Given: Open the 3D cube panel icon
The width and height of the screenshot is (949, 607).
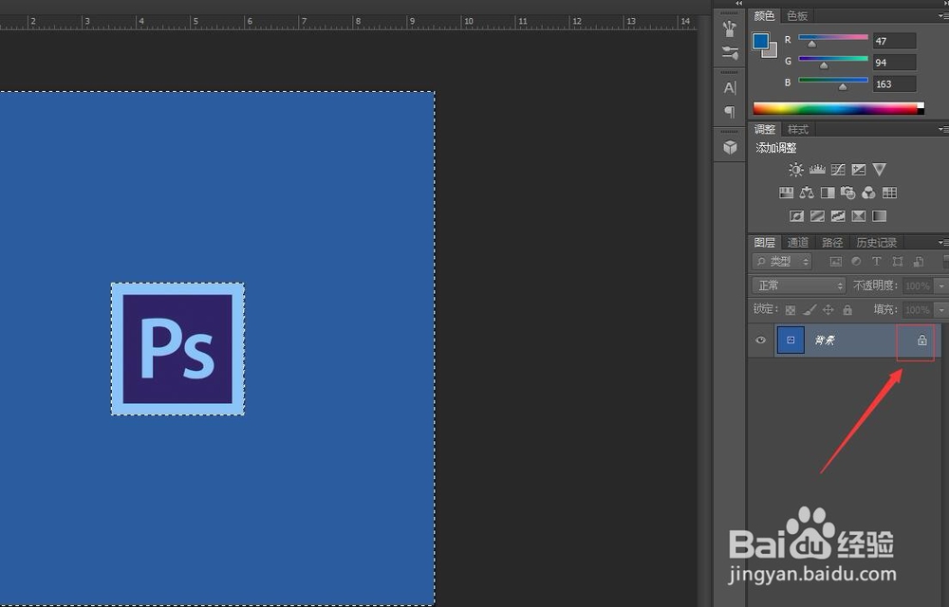Looking at the screenshot, I should [x=730, y=147].
